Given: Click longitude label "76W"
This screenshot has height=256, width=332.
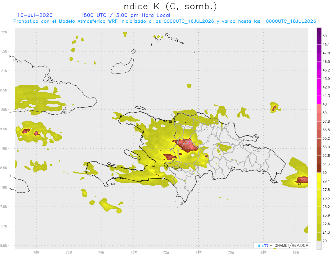Looking at the screenshot, I should pos(36,252).
